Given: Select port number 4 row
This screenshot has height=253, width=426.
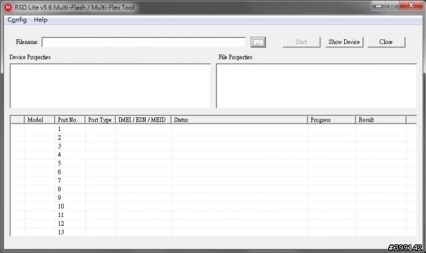Looking at the screenshot, I should coord(213,154).
